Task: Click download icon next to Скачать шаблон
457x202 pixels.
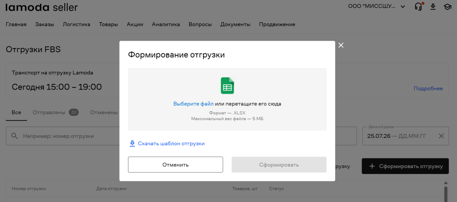Action: 132,144
